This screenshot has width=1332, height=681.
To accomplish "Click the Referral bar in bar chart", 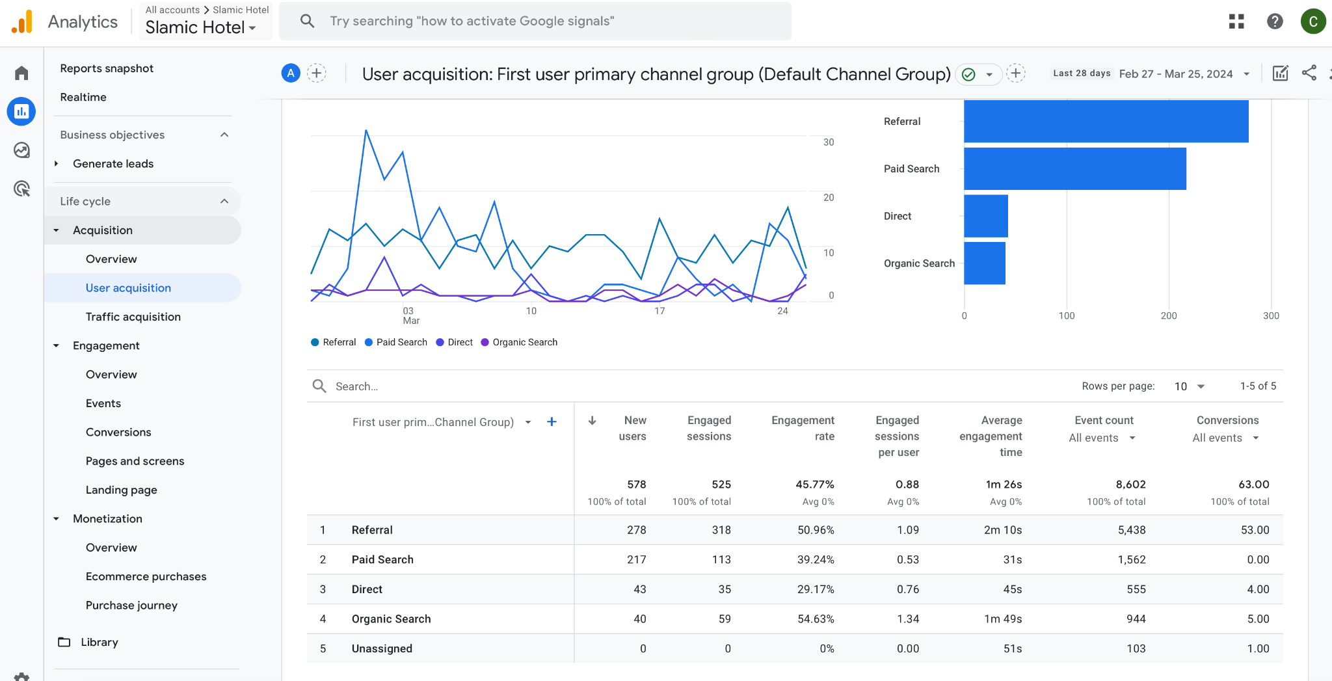I will 1106,122.
